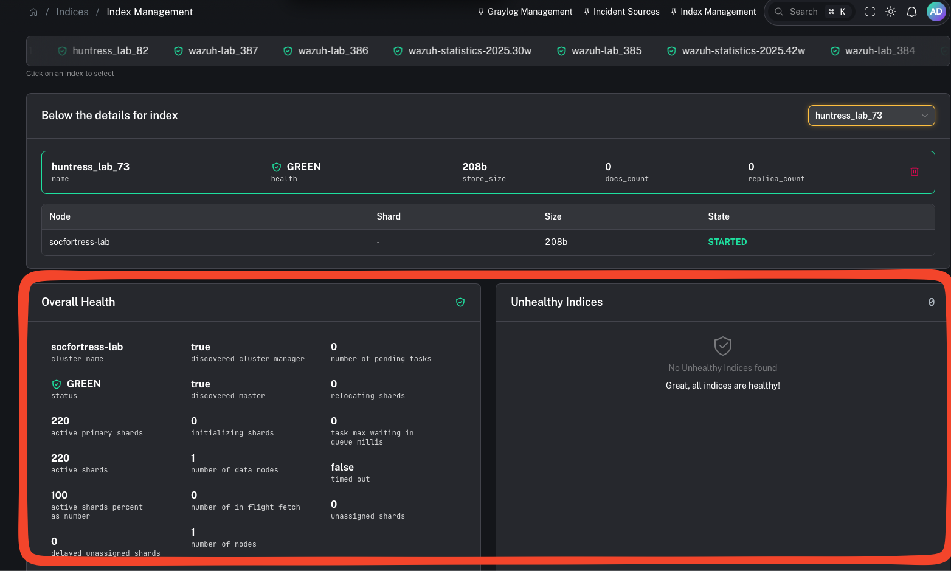The height and width of the screenshot is (571, 951).
Task: Click the huntress_lab_73 name in index card
Action: (x=91, y=167)
